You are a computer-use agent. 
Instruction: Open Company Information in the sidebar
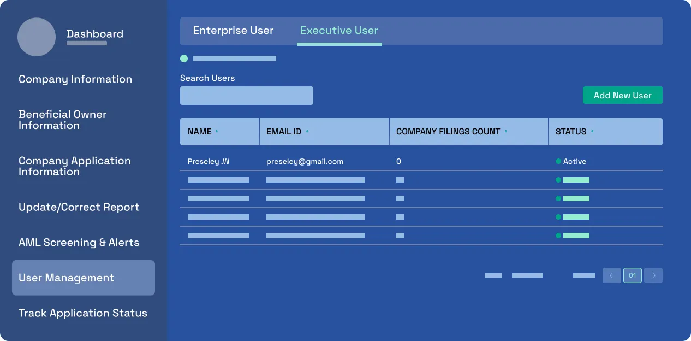(x=75, y=79)
